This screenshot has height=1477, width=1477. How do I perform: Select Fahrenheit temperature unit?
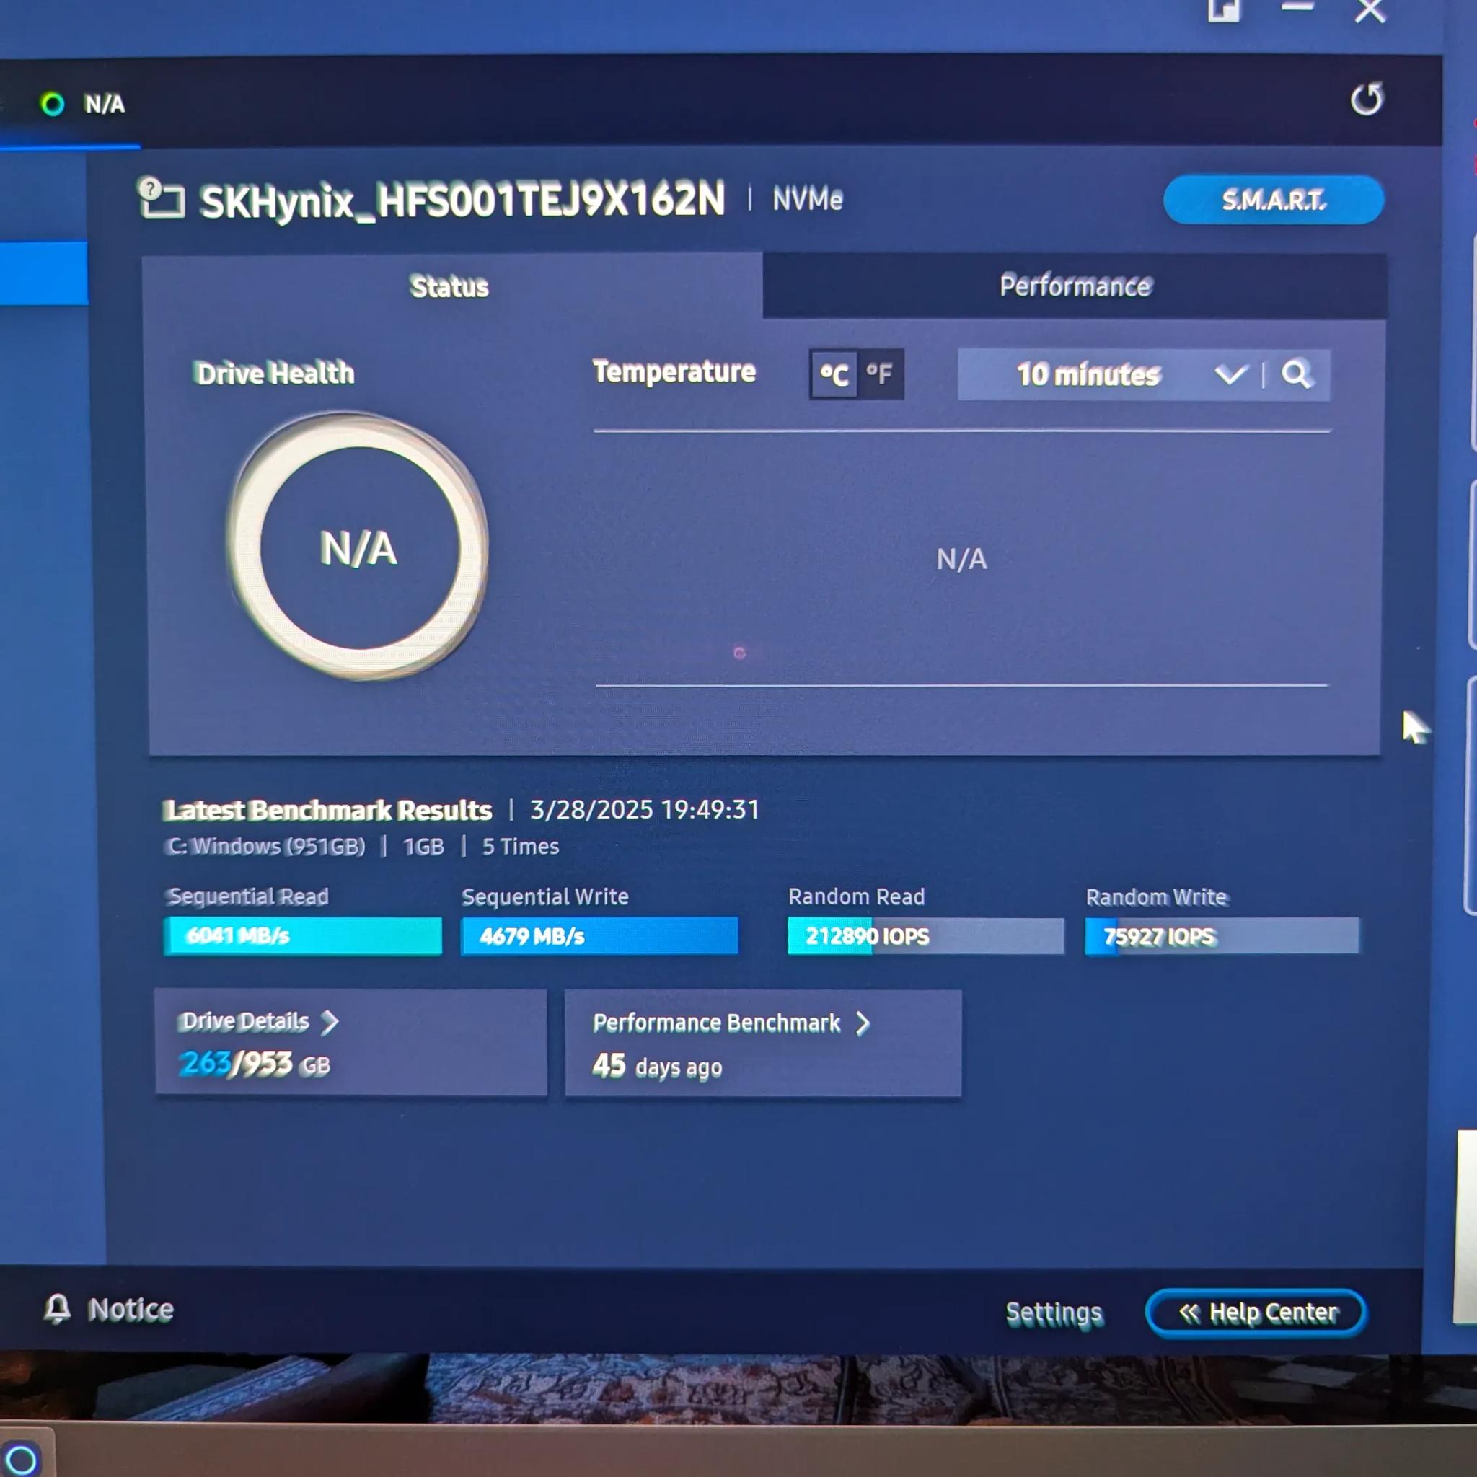880,374
